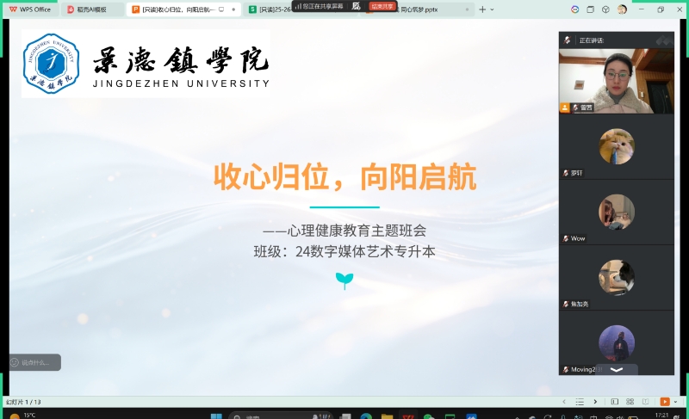Go to previous slide using status bar arrow
The height and width of the screenshot is (419, 689).
point(565,402)
